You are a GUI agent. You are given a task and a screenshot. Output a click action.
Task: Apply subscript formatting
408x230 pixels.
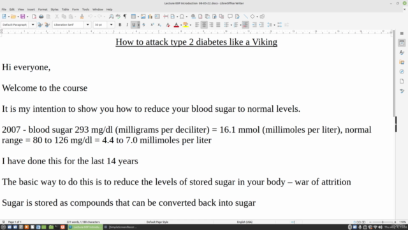(159, 25)
